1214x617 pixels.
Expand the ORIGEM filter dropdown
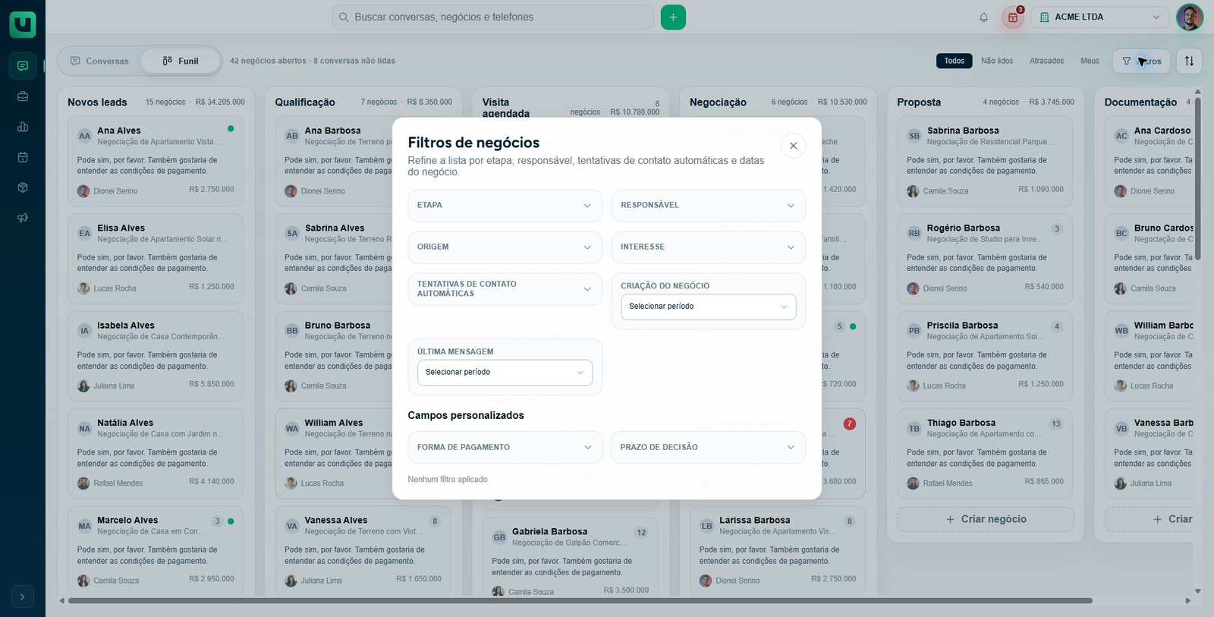coord(505,247)
